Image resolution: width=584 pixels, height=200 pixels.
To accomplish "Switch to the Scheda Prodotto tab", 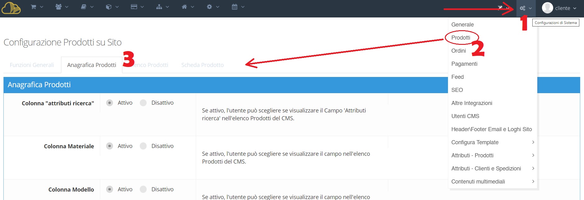I will 203,65.
